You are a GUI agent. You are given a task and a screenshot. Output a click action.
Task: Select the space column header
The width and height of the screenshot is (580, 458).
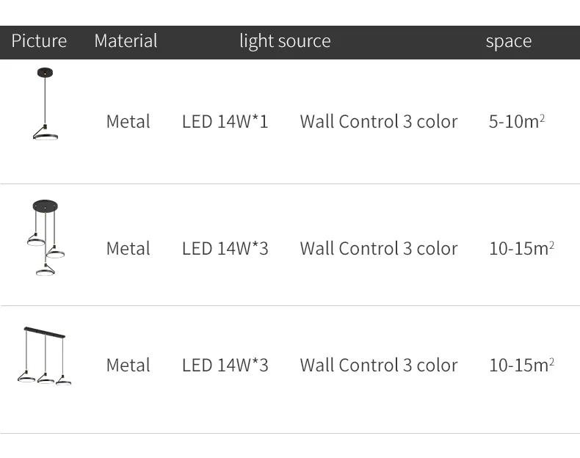coord(508,41)
